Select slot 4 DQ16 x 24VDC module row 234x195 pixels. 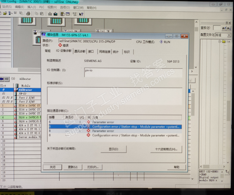click(x=21, y=117)
